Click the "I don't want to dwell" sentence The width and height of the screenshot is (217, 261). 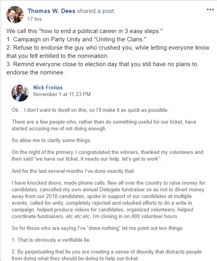(x=90, y=110)
